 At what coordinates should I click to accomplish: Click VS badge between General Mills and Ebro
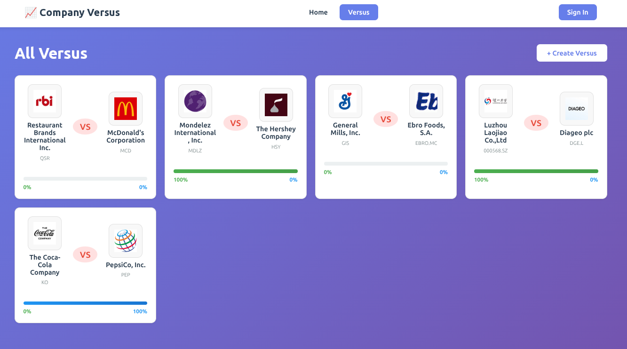click(386, 119)
